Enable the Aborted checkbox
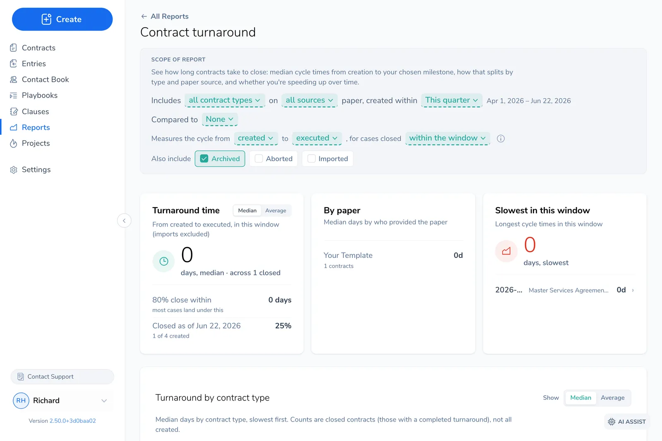Image resolution: width=662 pixels, height=441 pixels. (259, 159)
